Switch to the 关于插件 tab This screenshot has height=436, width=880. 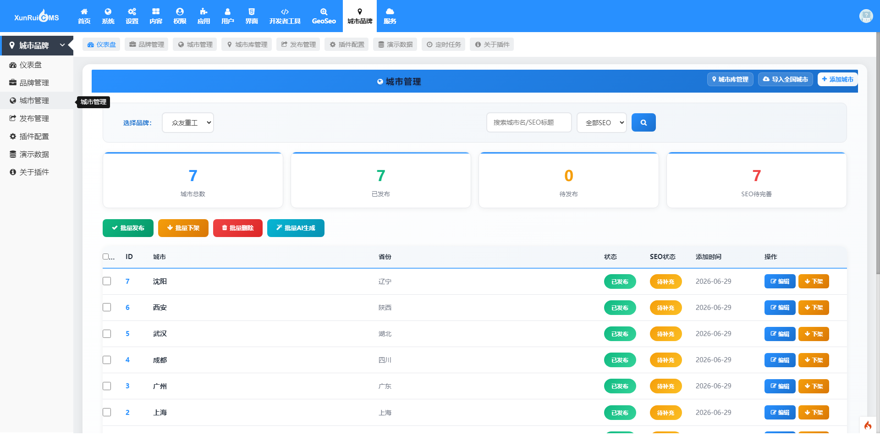(x=492, y=44)
